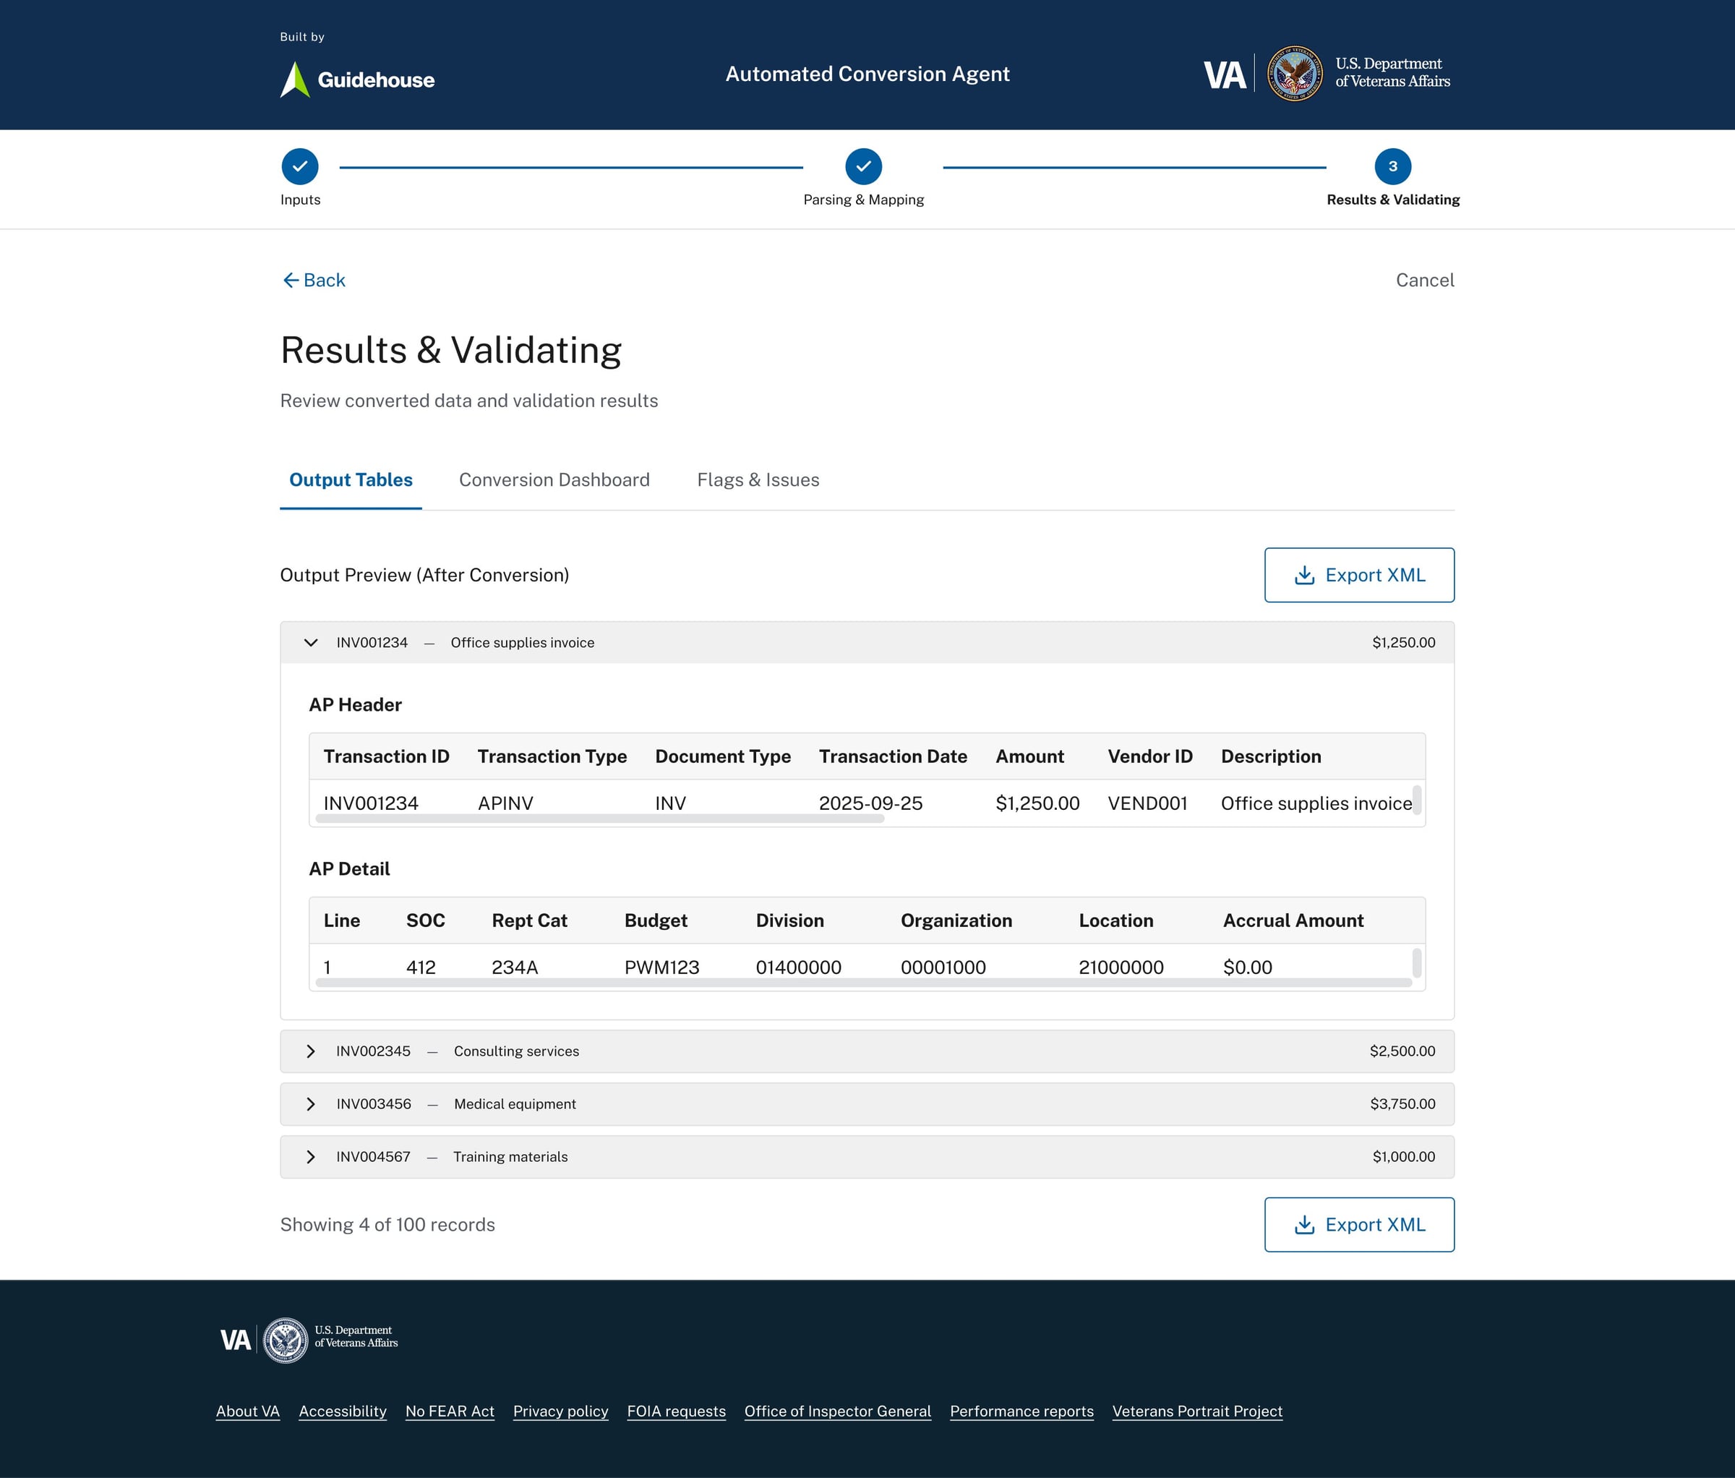Switch to the Conversion Dashboard tab
The image size is (1735, 1478).
[x=554, y=480]
